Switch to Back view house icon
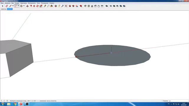Image resolution: width=189 pixels, height=106 pixels. 99,6
